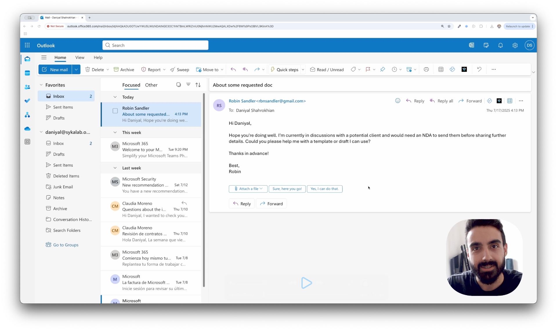Open OneDrive cloud icon in rail
This screenshot has height=330, width=557.
click(27, 129)
